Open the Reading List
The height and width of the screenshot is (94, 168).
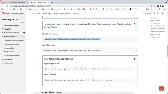point(162,9)
